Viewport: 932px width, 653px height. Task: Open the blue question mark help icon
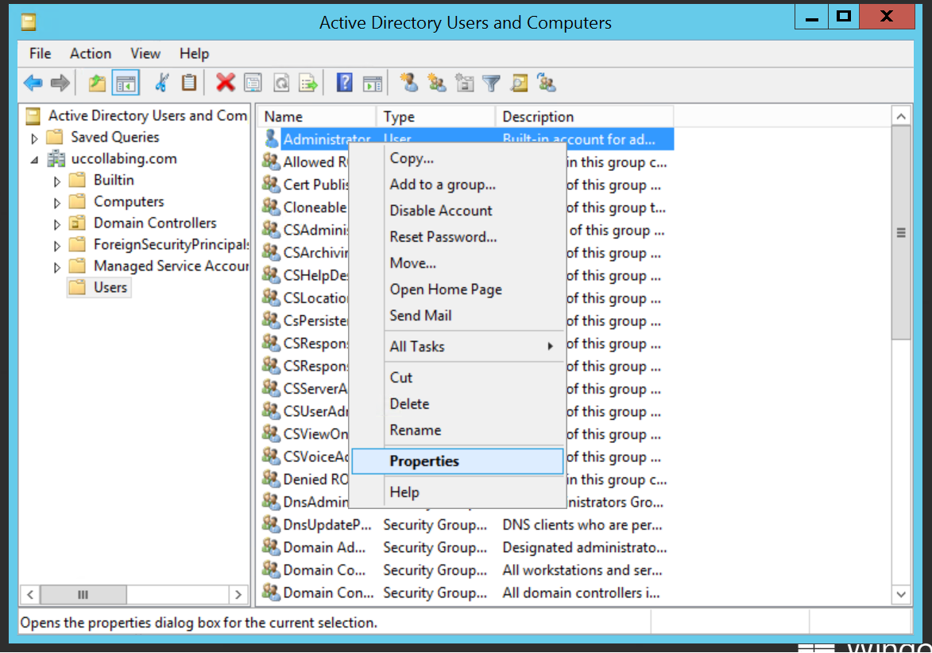pyautogui.click(x=345, y=83)
